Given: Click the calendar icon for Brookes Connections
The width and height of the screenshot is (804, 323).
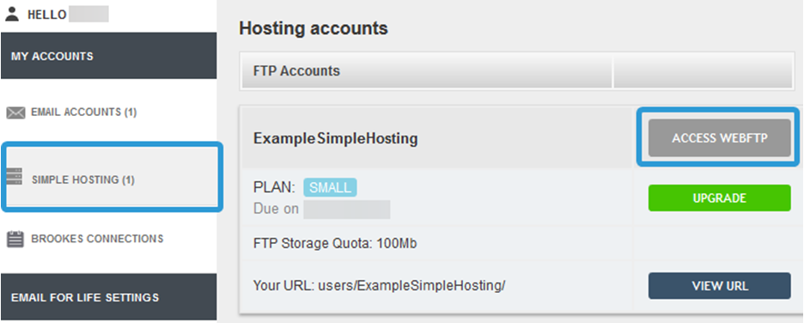Looking at the screenshot, I should 15,239.
